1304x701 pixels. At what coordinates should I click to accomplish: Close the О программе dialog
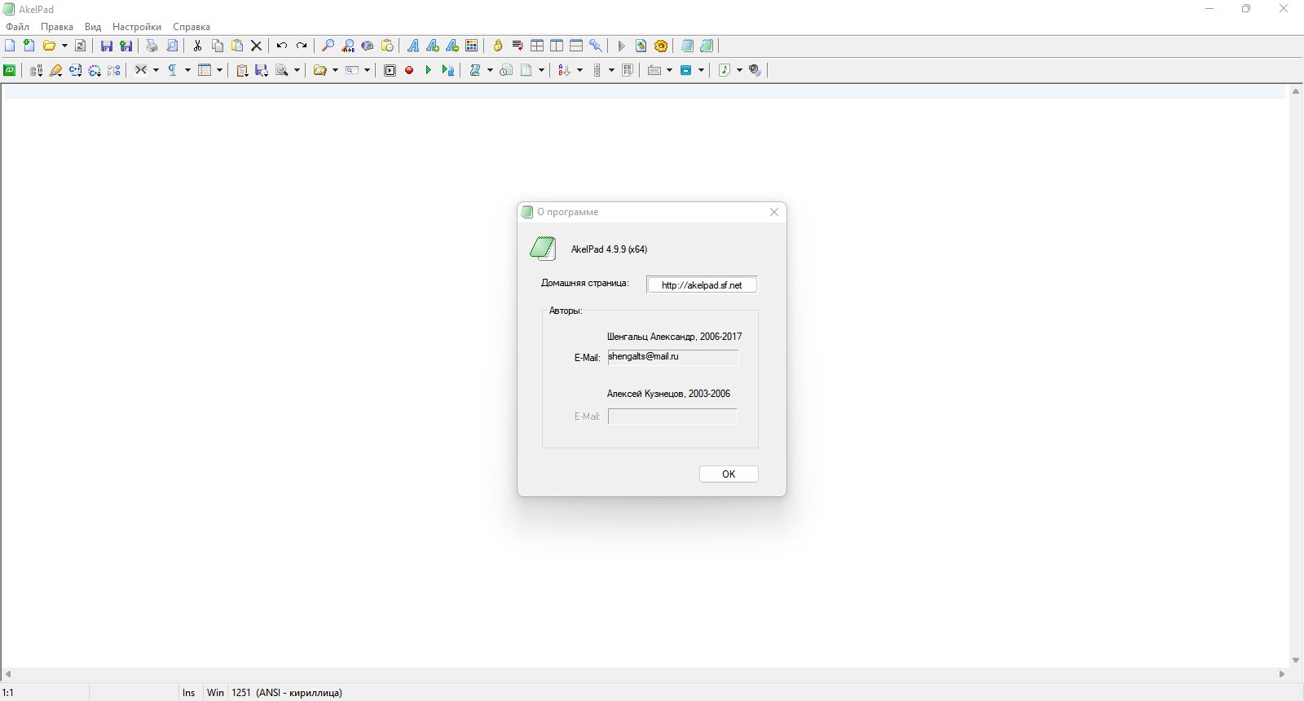click(x=774, y=212)
